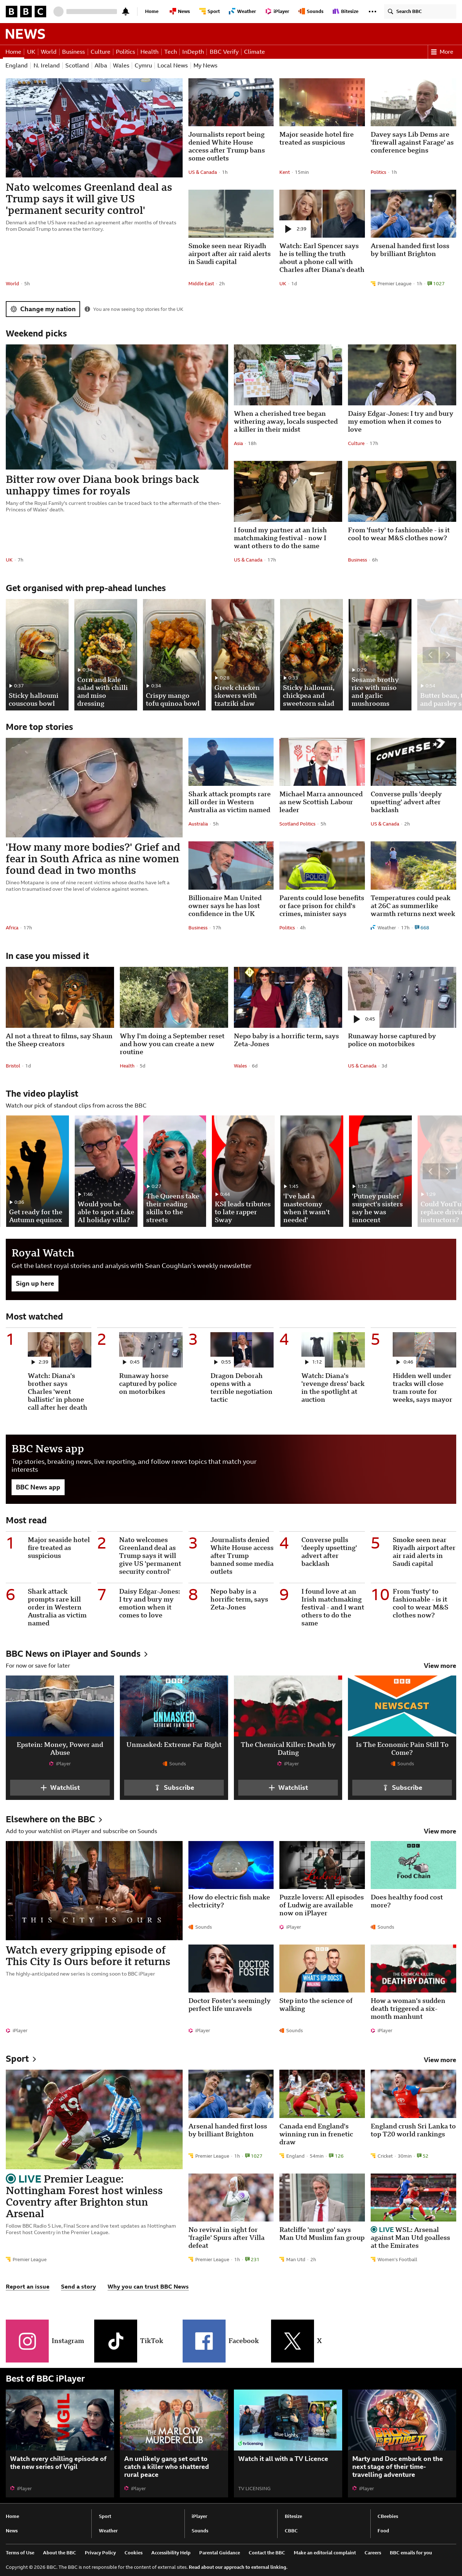Screen dimensions: 462x2576
Task: Click the Instagram icon
Action: [x=27, y=2340]
